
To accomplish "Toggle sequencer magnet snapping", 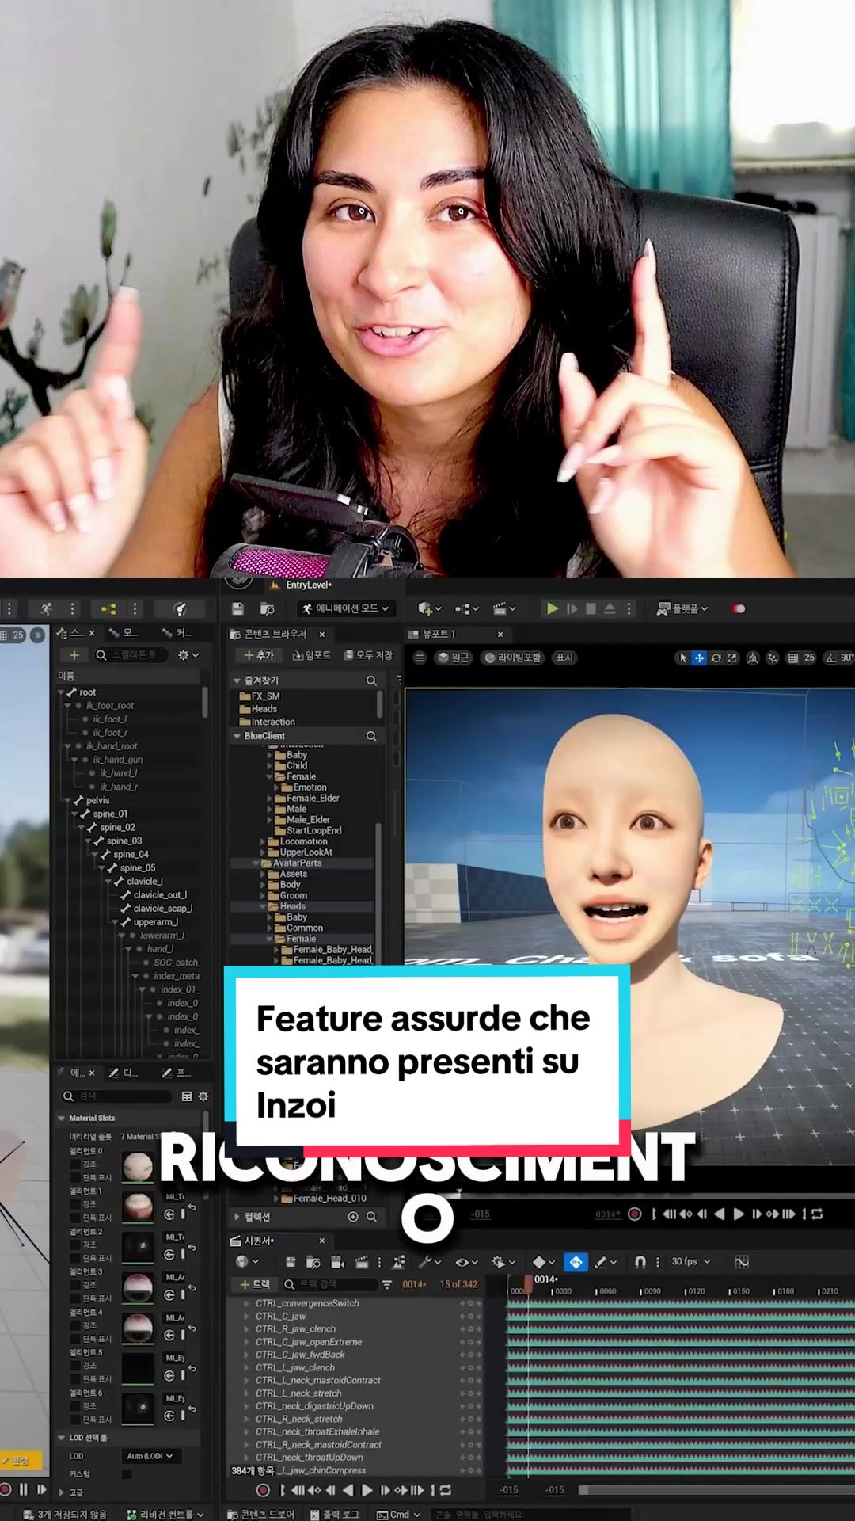I will pos(640,1261).
